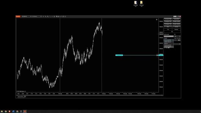Image resolution: width=201 pixels, height=113 pixels.
Task: Click the cyan order price tag on axis
Action: (x=161, y=55)
